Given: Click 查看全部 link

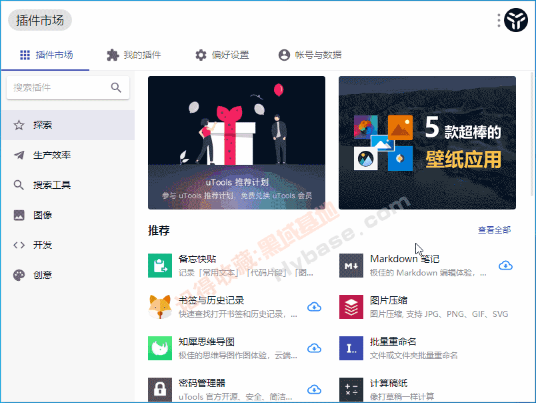Looking at the screenshot, I should coord(494,230).
